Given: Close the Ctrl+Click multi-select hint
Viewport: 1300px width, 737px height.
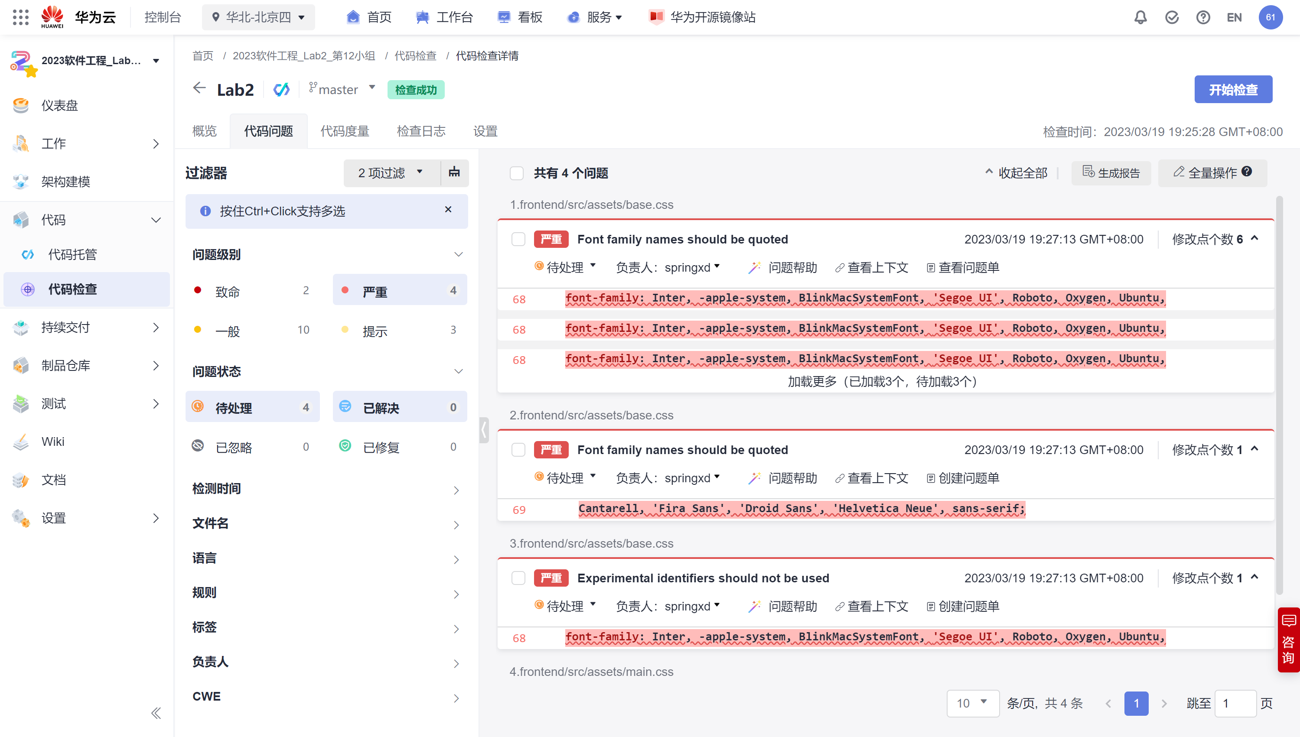Looking at the screenshot, I should pyautogui.click(x=448, y=210).
